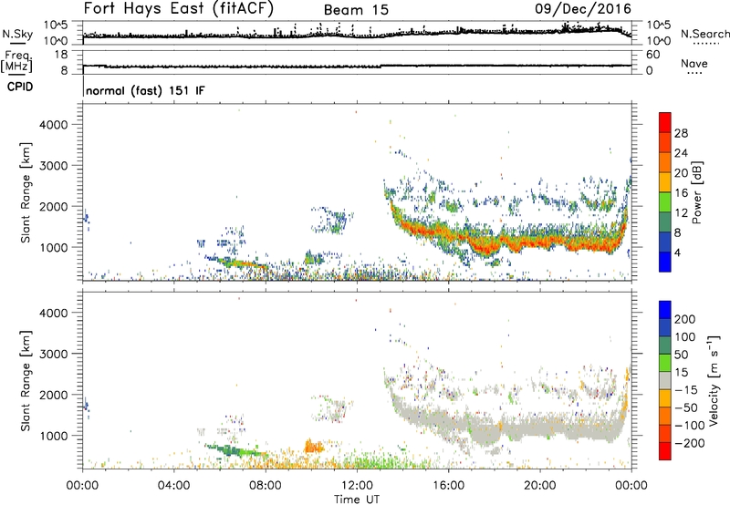Click the 'CPID' row label
Screen dimensions: 730x505
click(20, 87)
